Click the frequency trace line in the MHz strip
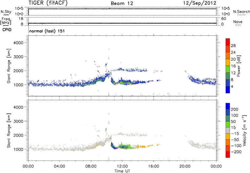This screenshot has height=173, width=250. [x=122, y=23]
